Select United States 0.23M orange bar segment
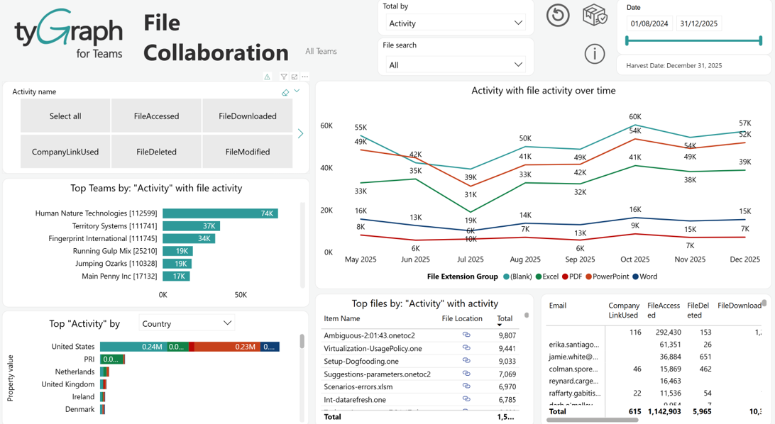775x424 pixels. [x=227, y=347]
